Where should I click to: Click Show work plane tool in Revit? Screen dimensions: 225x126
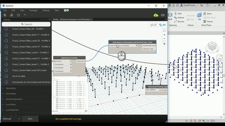tap(208, 14)
